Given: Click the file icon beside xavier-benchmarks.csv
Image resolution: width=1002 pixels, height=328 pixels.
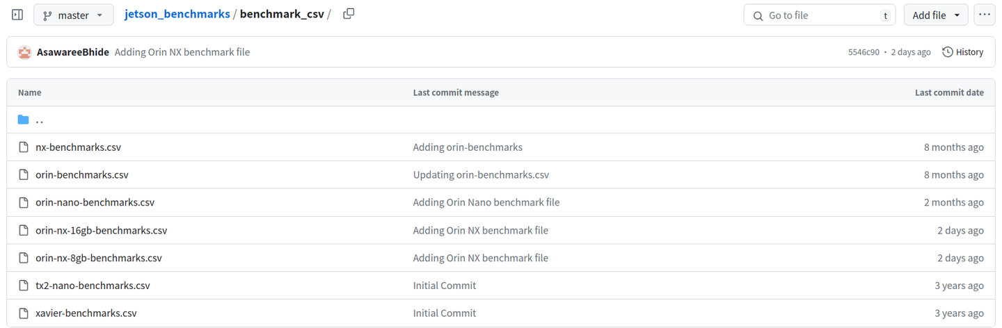Looking at the screenshot, I should [x=23, y=313].
